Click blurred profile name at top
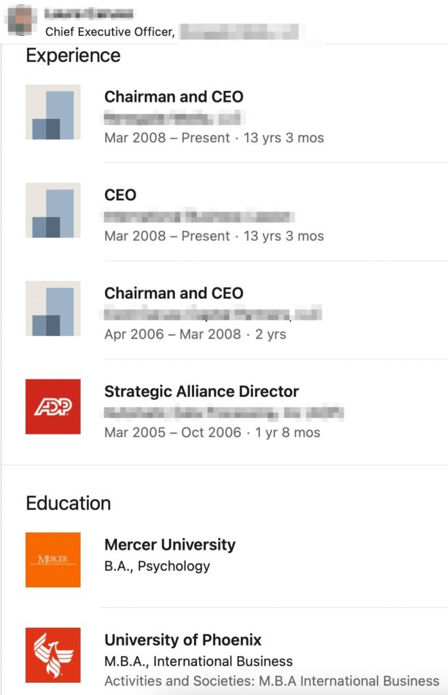Viewport: 448px width, 695px height. pyautogui.click(x=89, y=14)
